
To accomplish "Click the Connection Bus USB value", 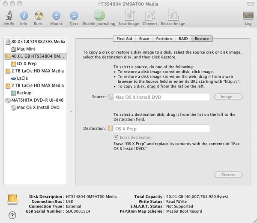I will point(69,201).
